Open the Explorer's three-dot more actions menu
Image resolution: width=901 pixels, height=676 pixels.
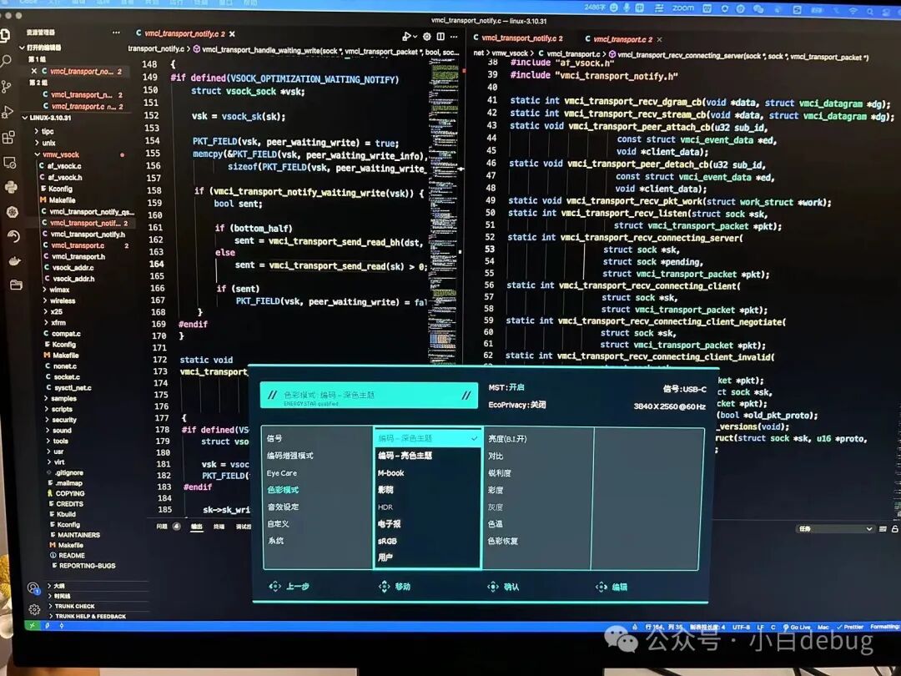click(116, 33)
